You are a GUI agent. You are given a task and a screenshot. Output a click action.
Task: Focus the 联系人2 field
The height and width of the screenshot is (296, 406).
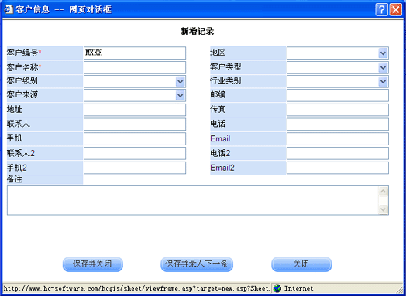click(135, 153)
